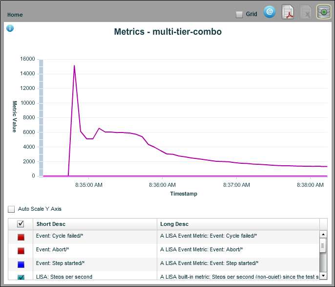
Task: Select 'LISA: Steps per second' row text
Action: coord(64,277)
